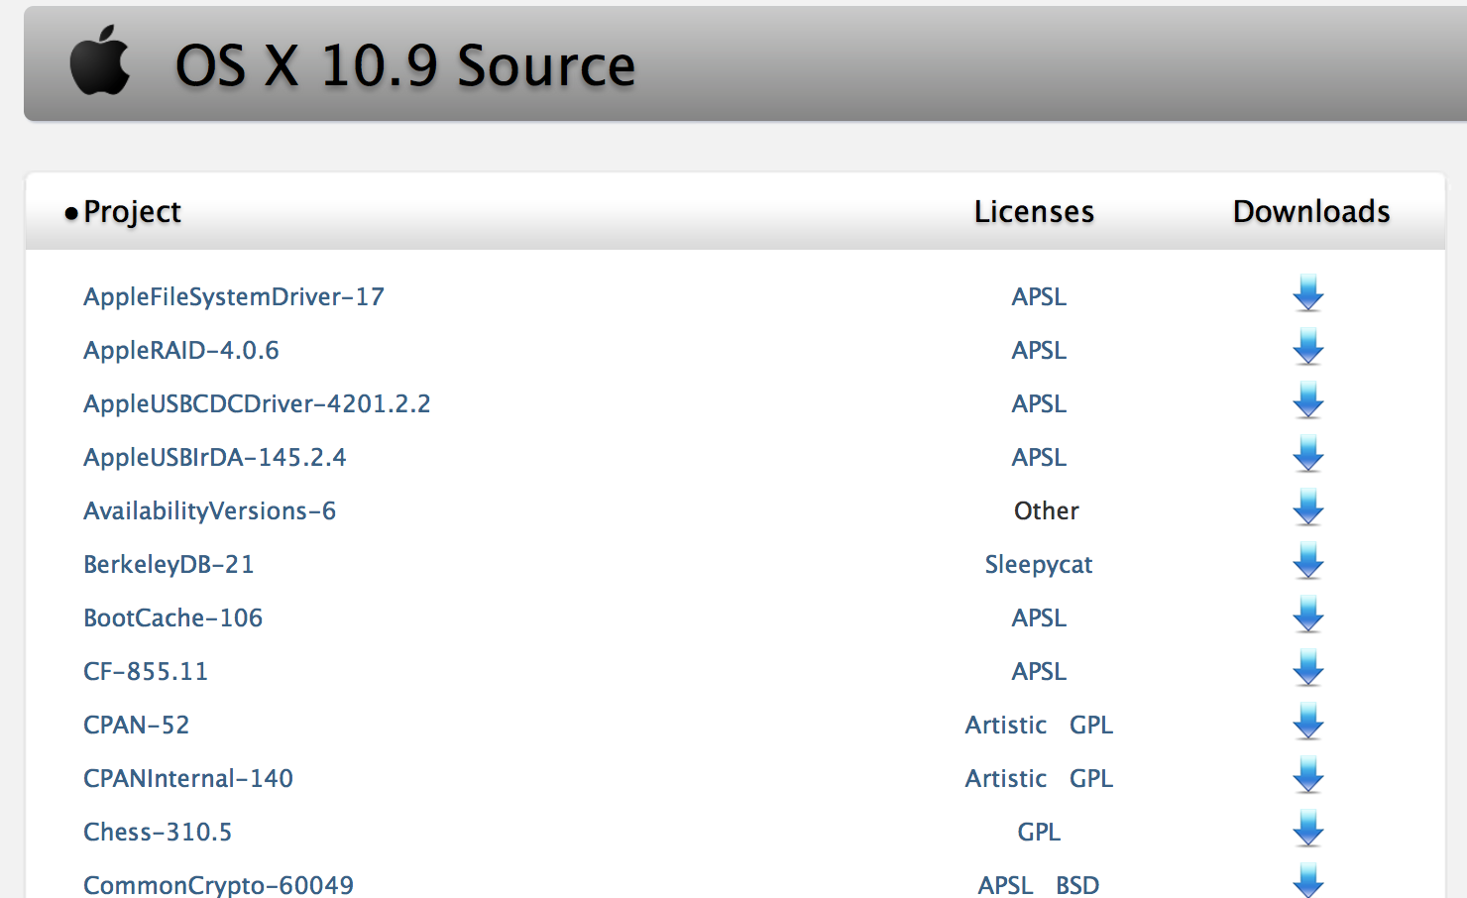Image resolution: width=1467 pixels, height=898 pixels.
Task: Click the download icon for CPAN-52
Action: click(x=1307, y=724)
